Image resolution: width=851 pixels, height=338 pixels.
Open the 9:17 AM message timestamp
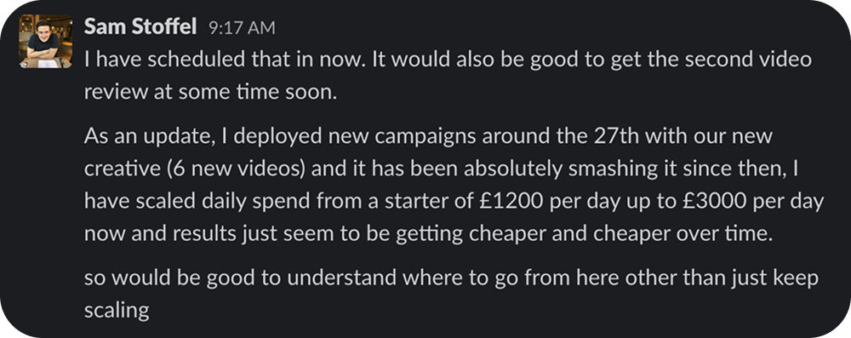coord(242,28)
